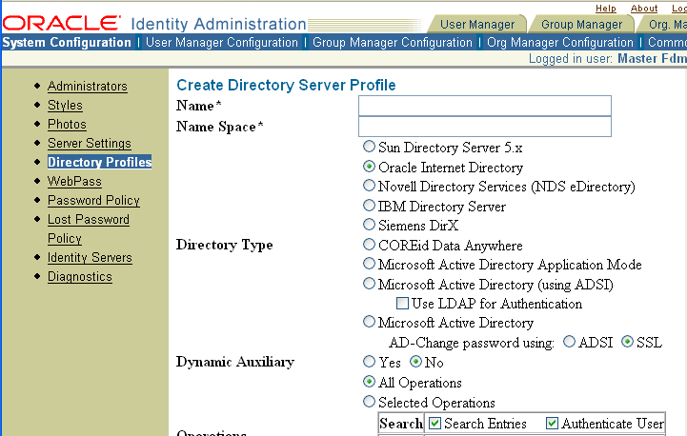Image resolution: width=687 pixels, height=436 pixels.
Task: Click into the Name Space input field
Action: coord(485,127)
